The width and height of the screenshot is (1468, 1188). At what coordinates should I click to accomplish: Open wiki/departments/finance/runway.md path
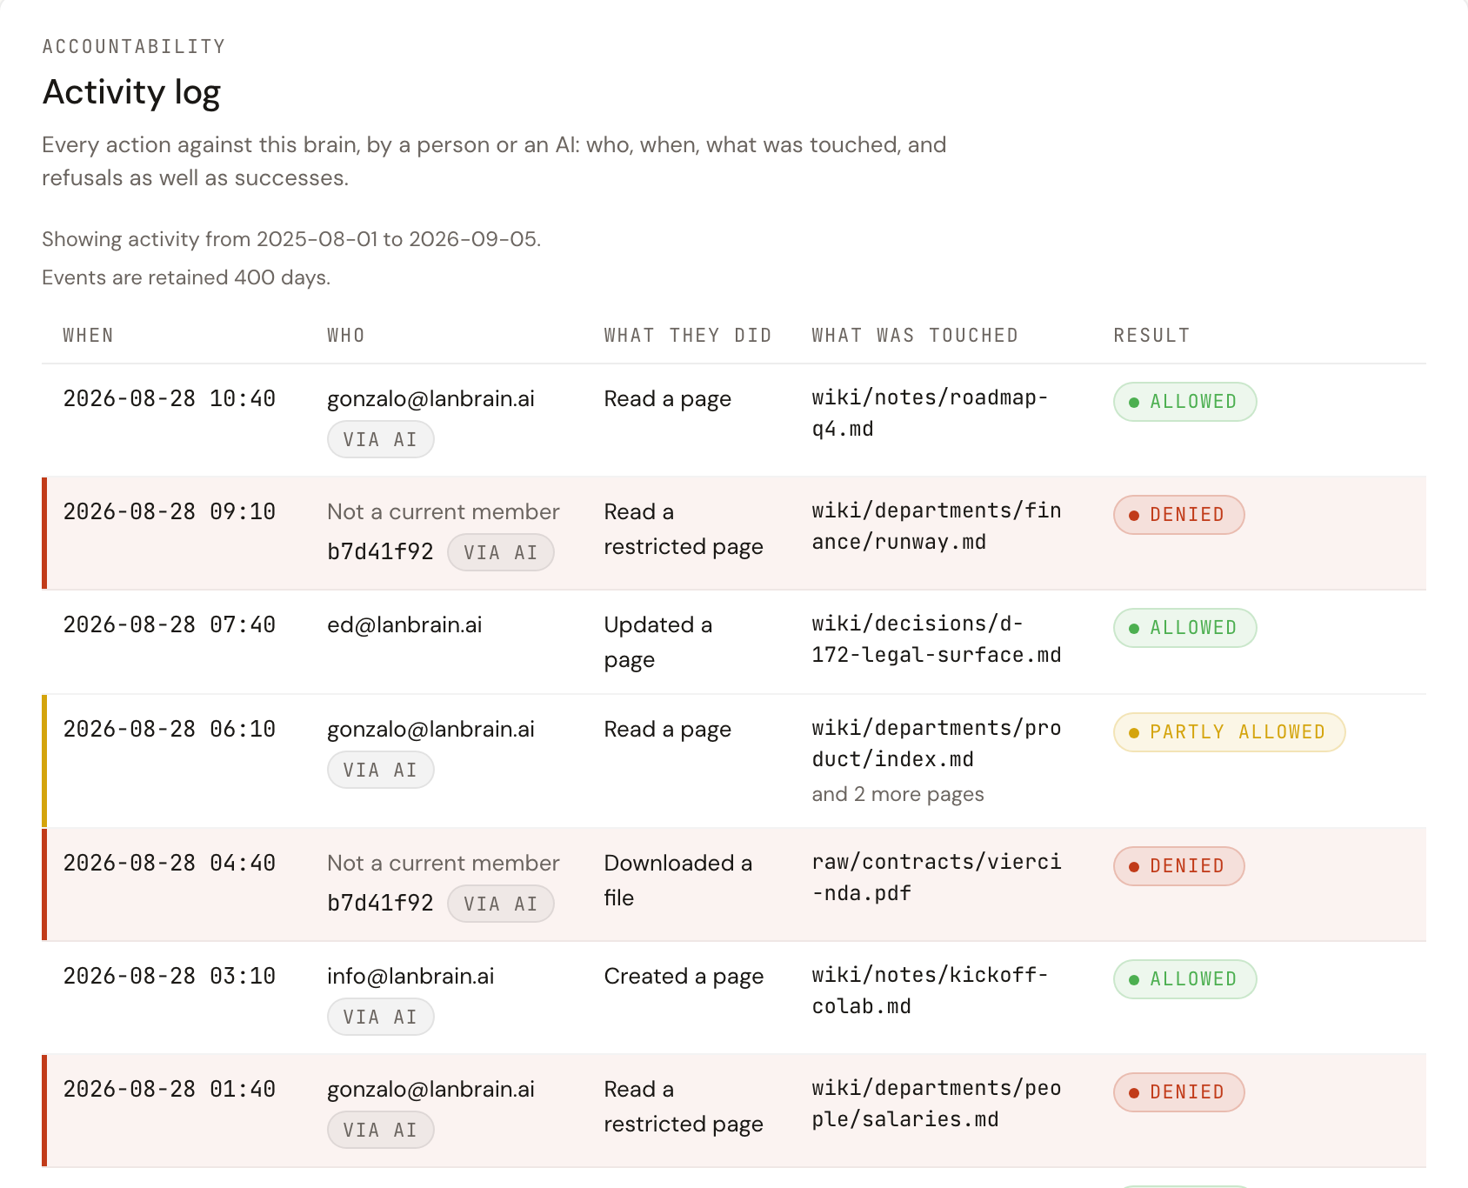click(x=937, y=526)
